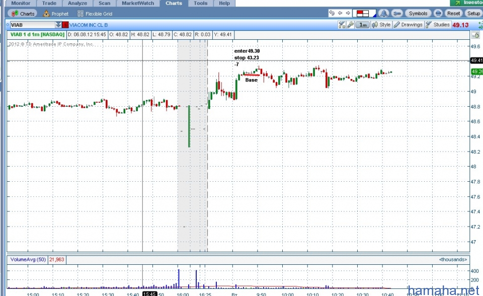Print the chart with the printer icon
The image size is (483, 296).
438,13
